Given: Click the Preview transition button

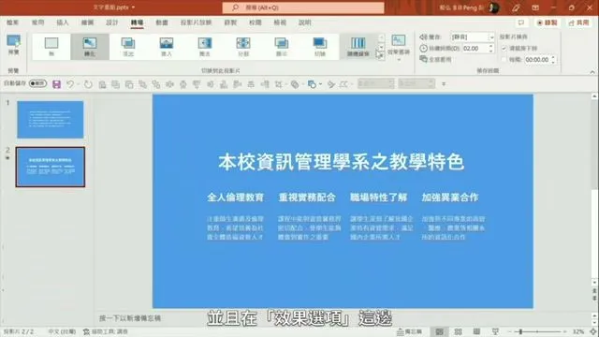Looking at the screenshot, I should (x=13, y=45).
